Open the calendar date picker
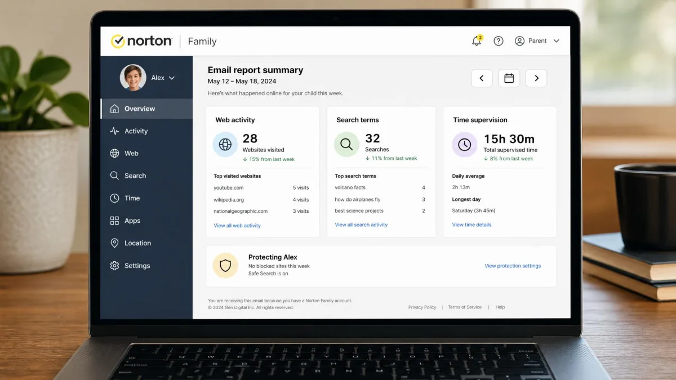The height and width of the screenshot is (380, 676). [509, 78]
